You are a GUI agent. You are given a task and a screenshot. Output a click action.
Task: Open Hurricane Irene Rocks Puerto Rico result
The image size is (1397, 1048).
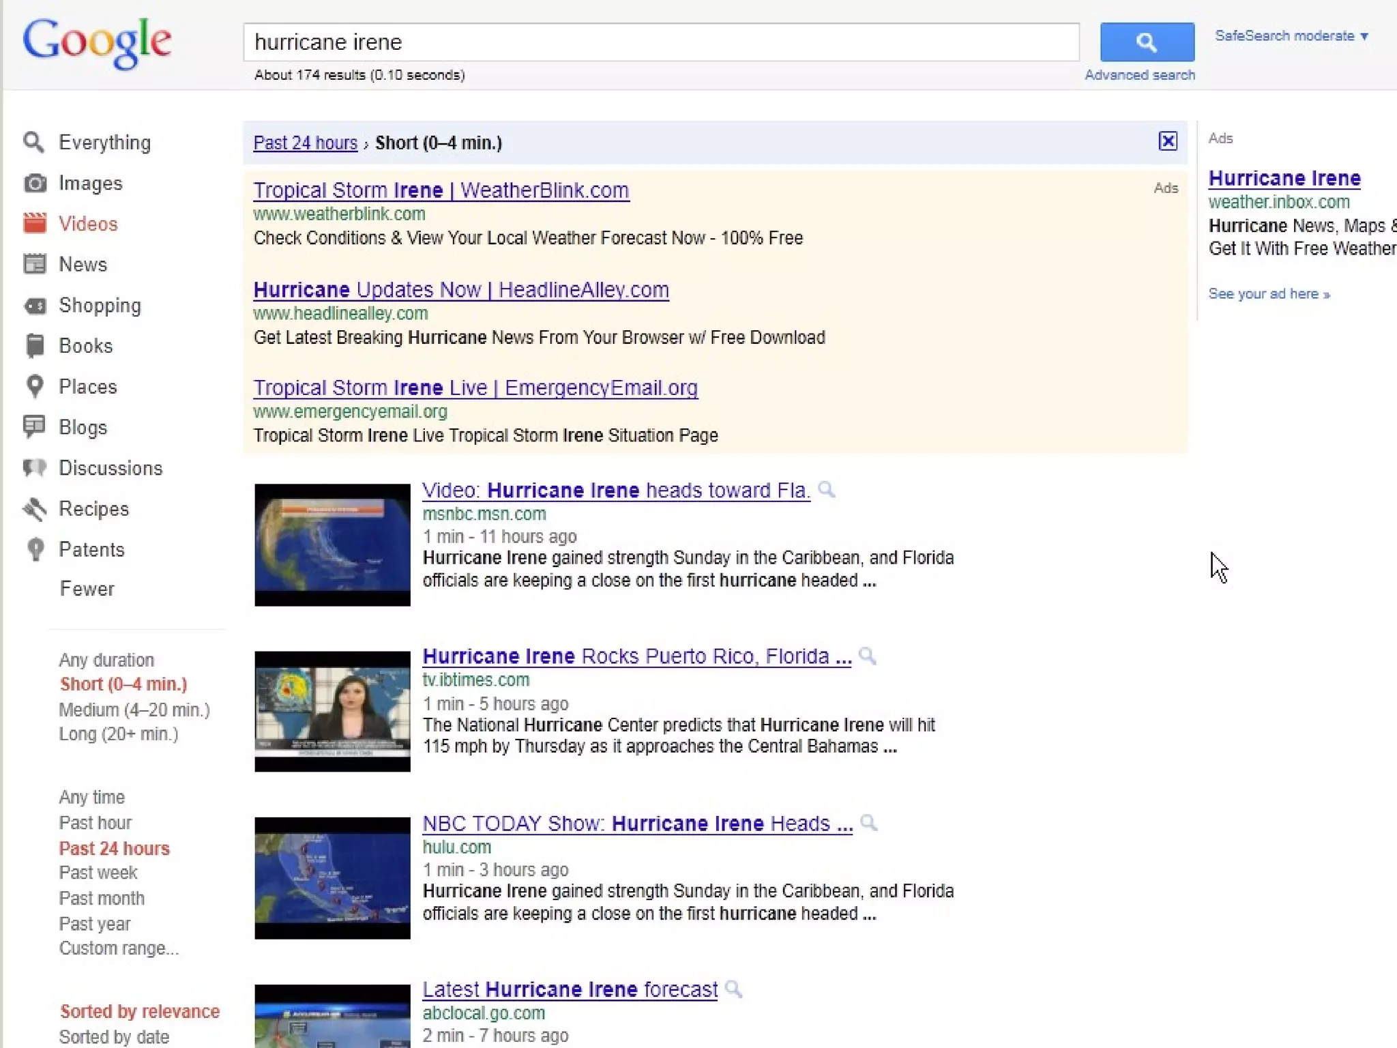pos(636,656)
